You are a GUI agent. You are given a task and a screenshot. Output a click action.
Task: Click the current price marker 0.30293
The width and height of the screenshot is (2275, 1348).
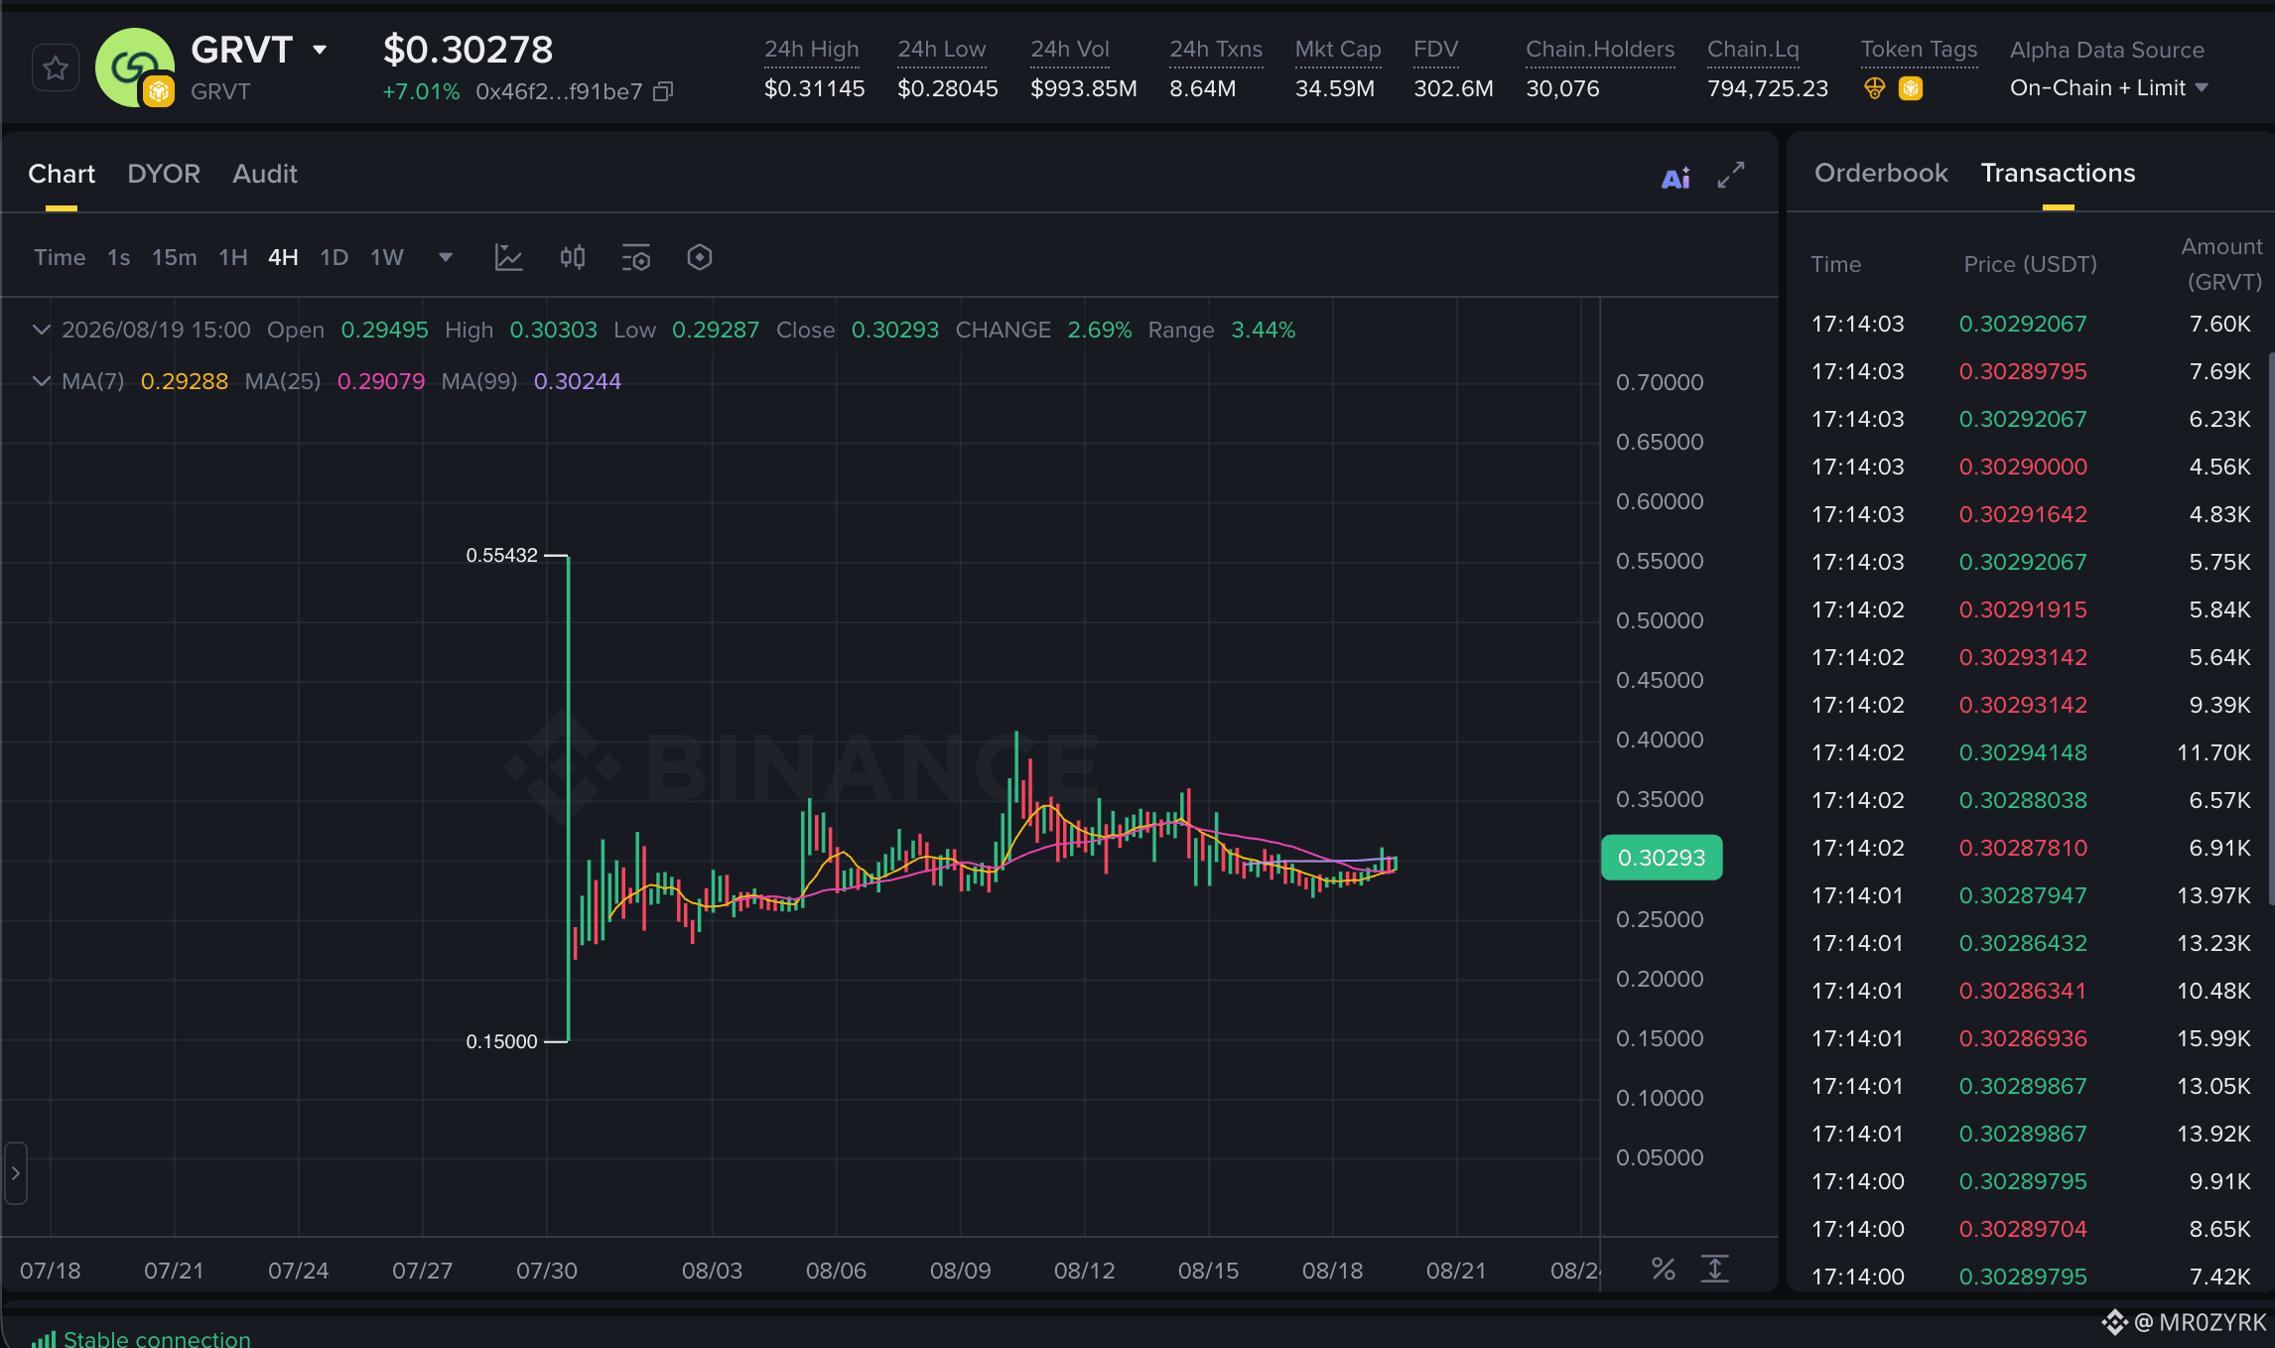(1662, 858)
